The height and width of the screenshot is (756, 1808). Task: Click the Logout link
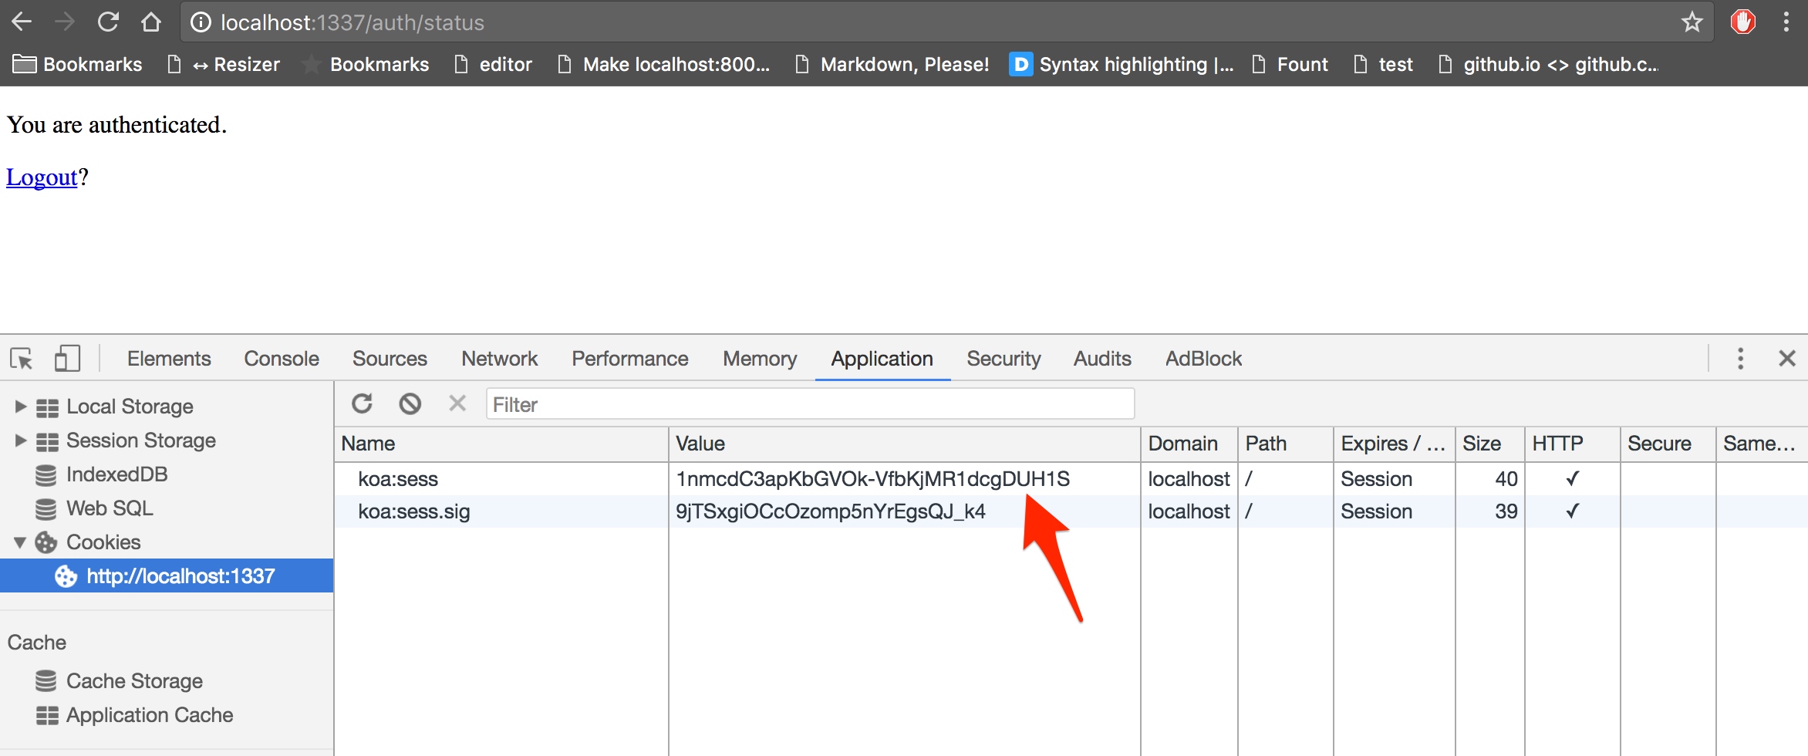42,177
